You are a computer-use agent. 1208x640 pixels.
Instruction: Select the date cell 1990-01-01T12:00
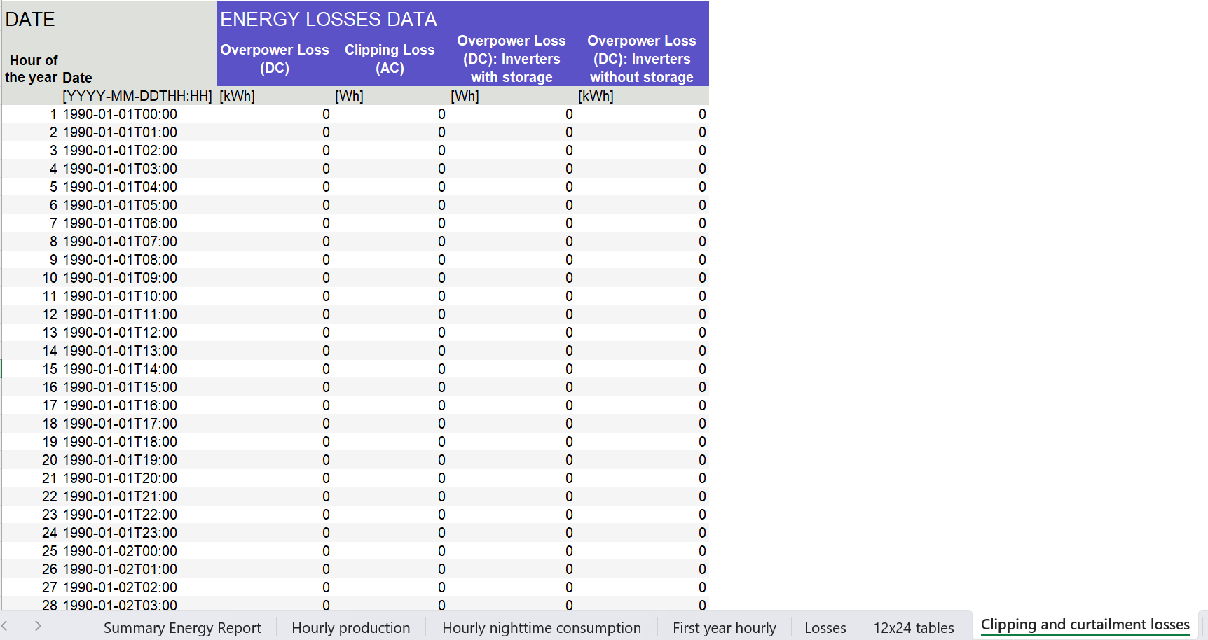click(120, 333)
